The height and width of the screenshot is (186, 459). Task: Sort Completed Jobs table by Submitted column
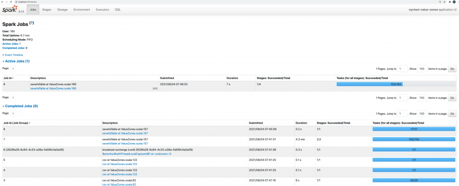256,123
